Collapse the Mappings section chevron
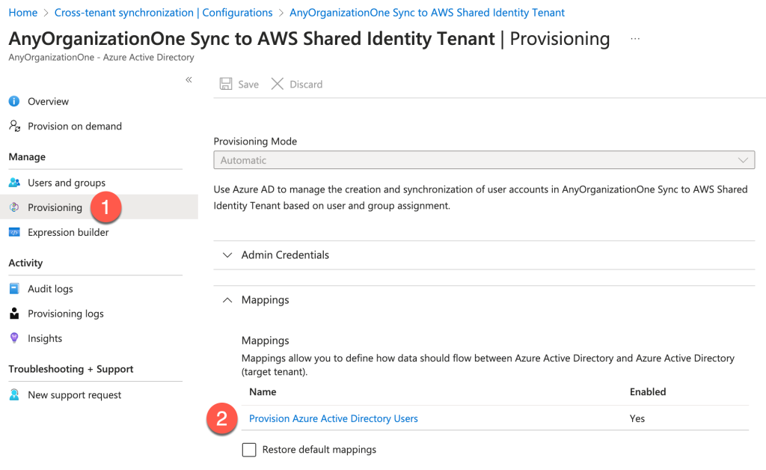Viewport: 766px width, 470px height. point(227,299)
